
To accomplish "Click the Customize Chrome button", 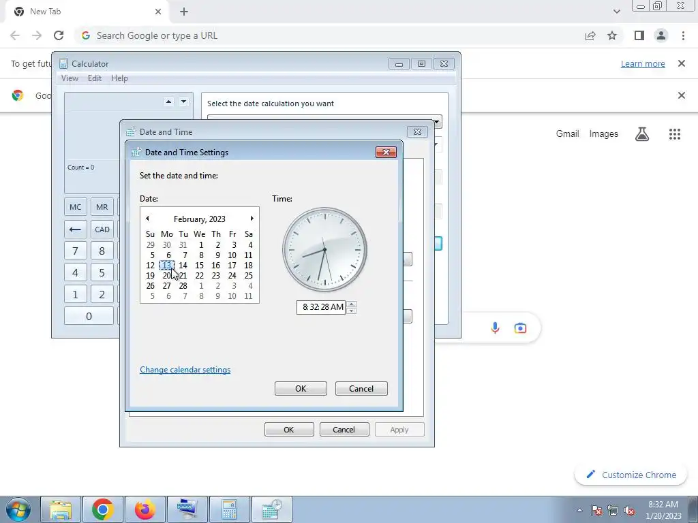I will (x=631, y=475).
